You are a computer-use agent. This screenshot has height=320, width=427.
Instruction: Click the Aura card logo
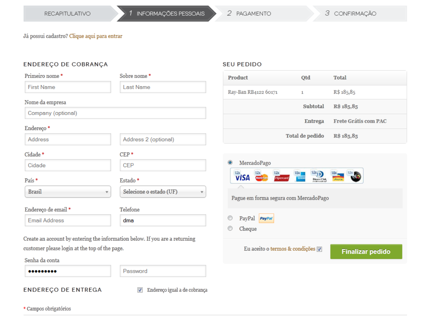pos(338,177)
